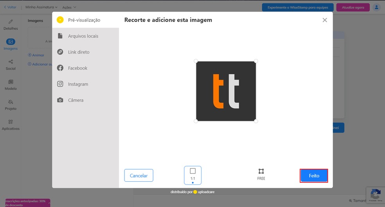Click the camera icon in sidebar
The image size is (385, 207).
pos(60,100)
